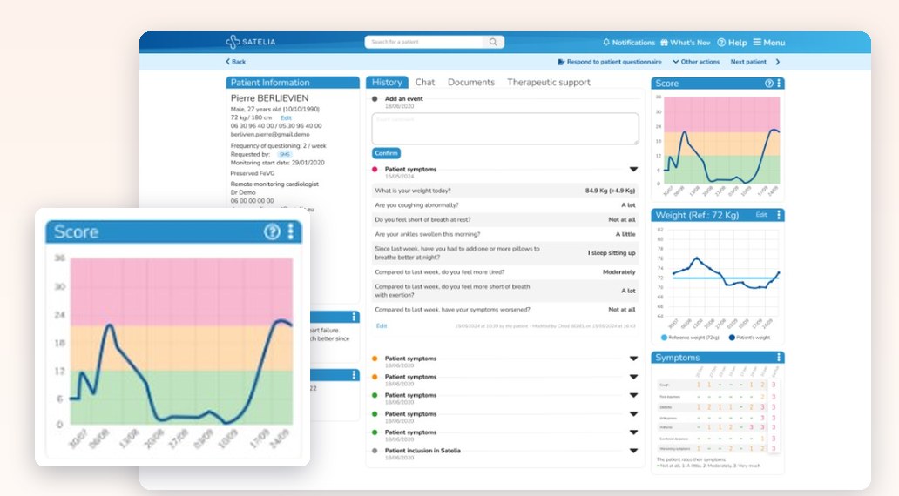
Task: Click 'Are your ankles swollen this morning?' row
Action: point(505,234)
